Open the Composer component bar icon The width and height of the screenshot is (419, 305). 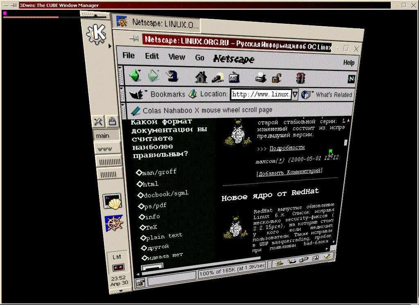pyautogui.click(x=327, y=256)
